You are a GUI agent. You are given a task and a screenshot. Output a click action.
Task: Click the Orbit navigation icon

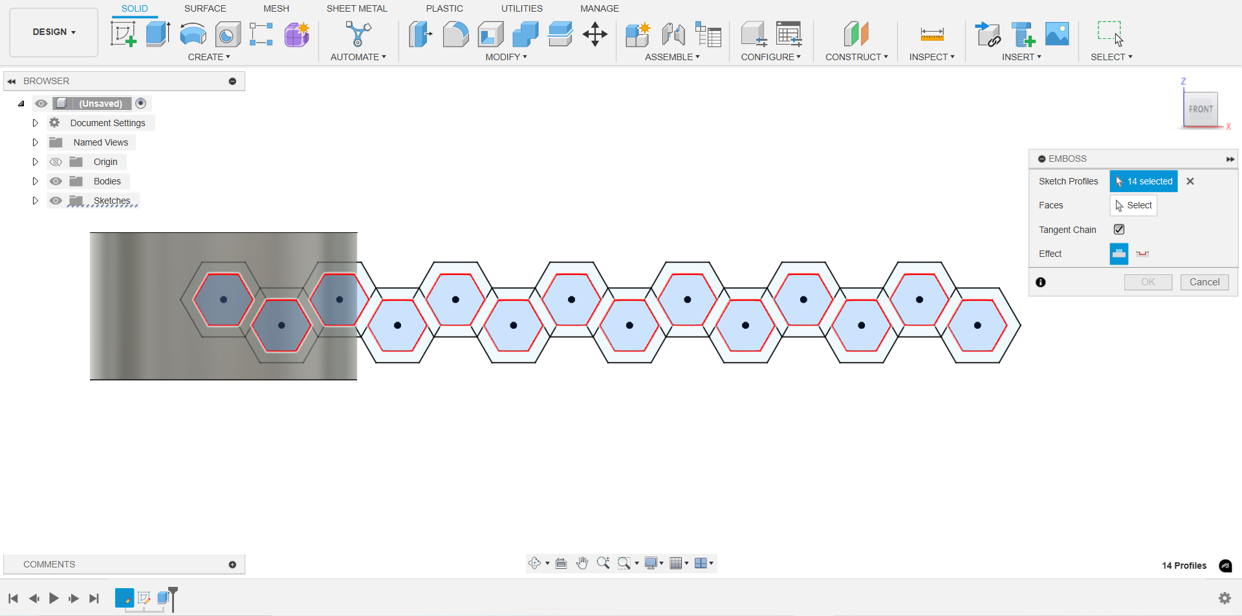click(x=534, y=563)
